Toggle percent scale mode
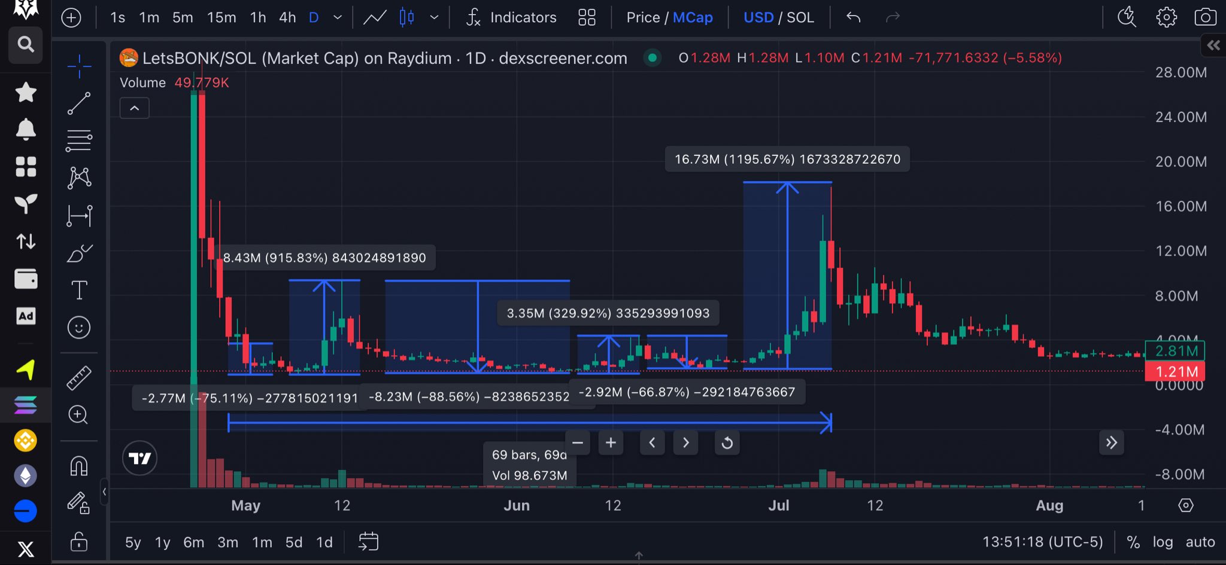The height and width of the screenshot is (565, 1226). (1133, 542)
